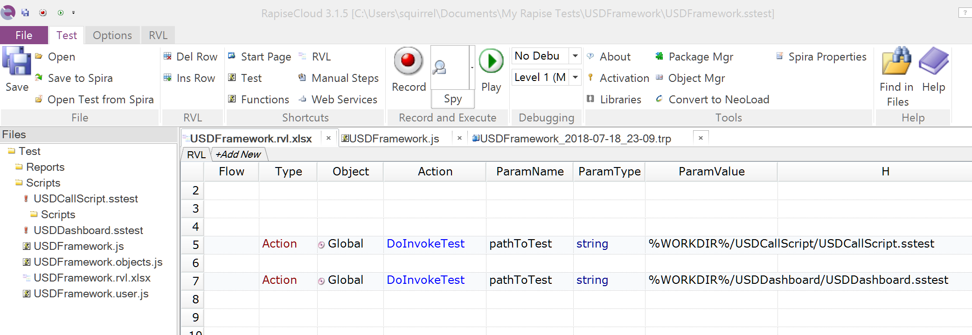Expand the No Debug dropdown
972x335 pixels.
[575, 56]
